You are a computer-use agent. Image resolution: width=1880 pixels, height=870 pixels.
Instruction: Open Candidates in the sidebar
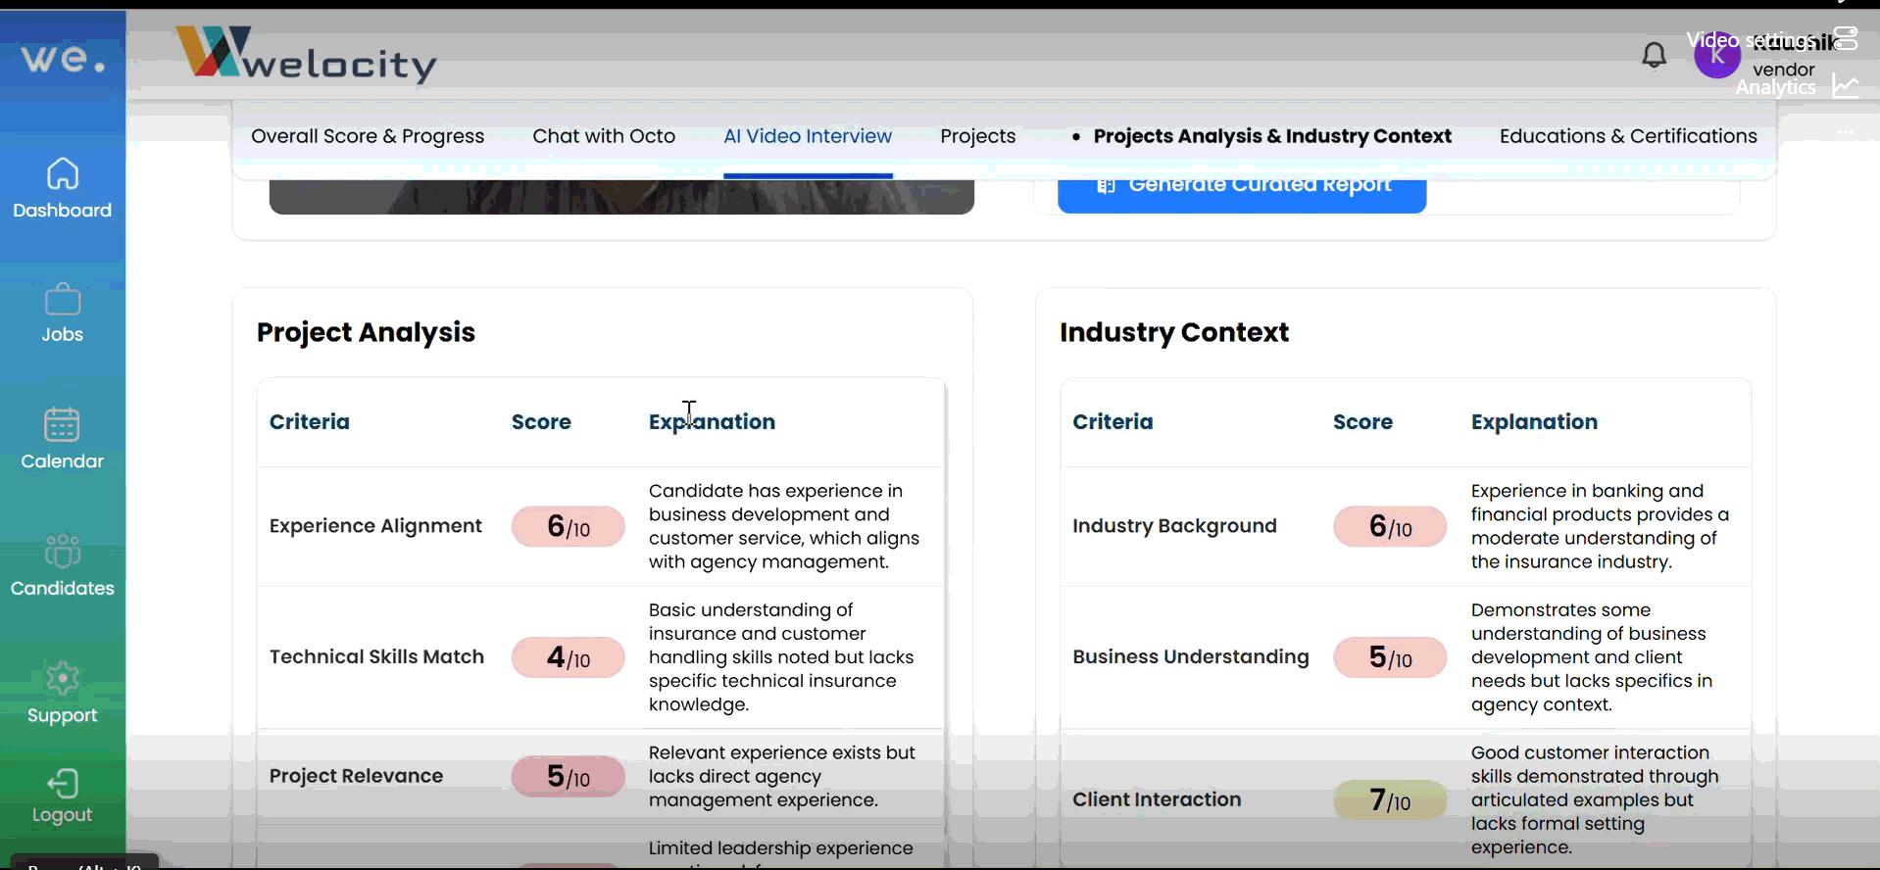63,552
